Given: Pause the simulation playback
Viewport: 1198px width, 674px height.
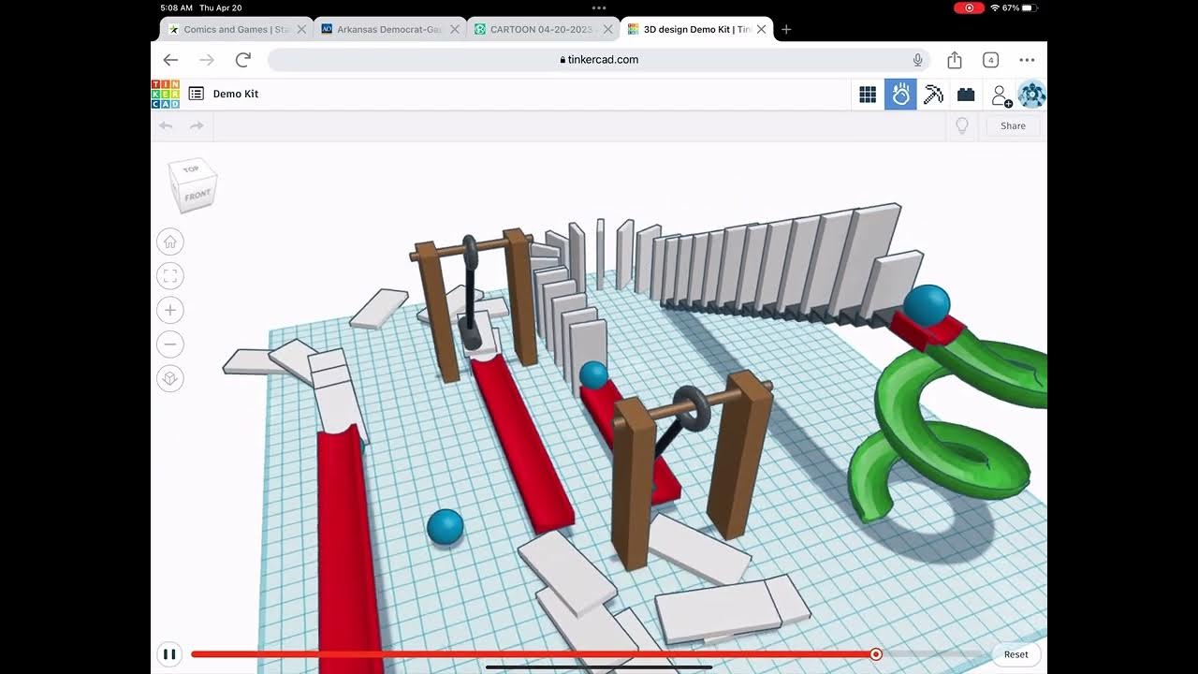Looking at the screenshot, I should (169, 654).
